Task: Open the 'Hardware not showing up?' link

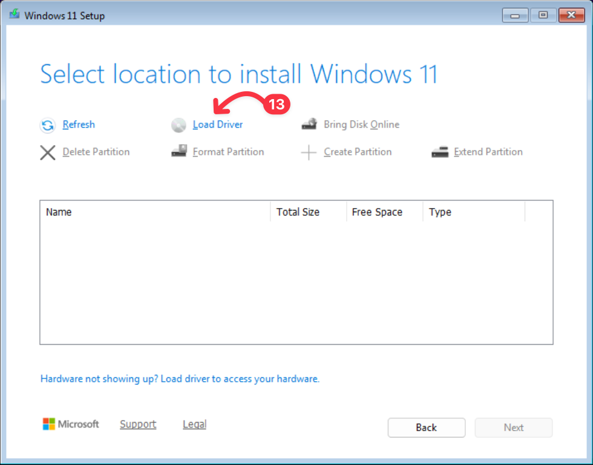Action: click(180, 379)
